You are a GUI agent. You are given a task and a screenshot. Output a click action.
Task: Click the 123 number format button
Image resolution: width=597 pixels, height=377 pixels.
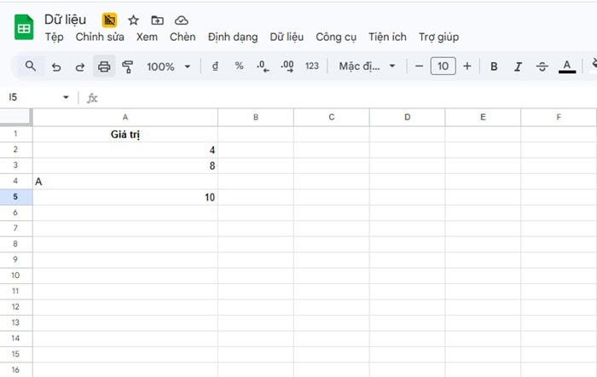coord(311,67)
